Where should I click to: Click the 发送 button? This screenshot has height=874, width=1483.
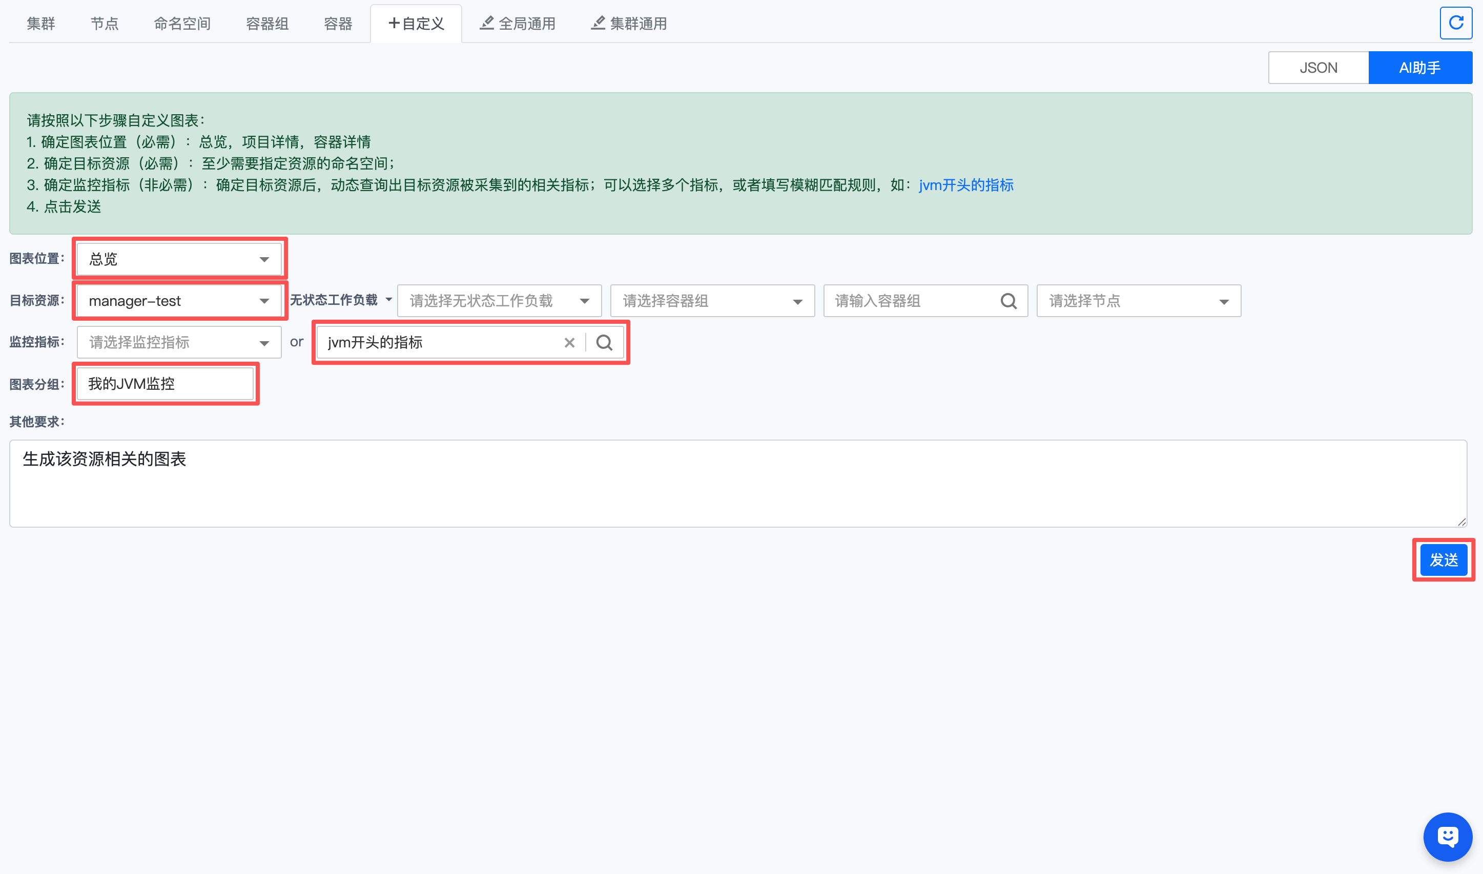tap(1443, 560)
